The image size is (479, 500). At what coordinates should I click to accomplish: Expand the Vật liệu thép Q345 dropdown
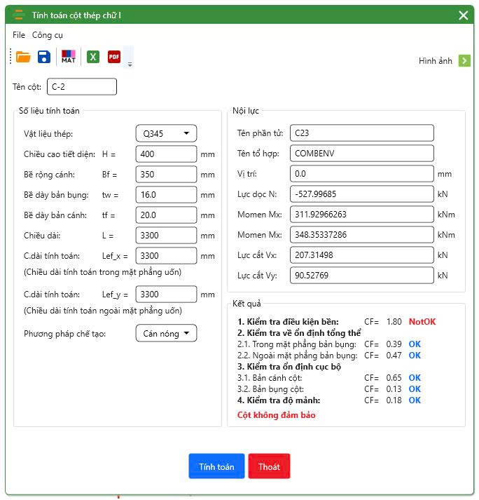pyautogui.click(x=166, y=133)
